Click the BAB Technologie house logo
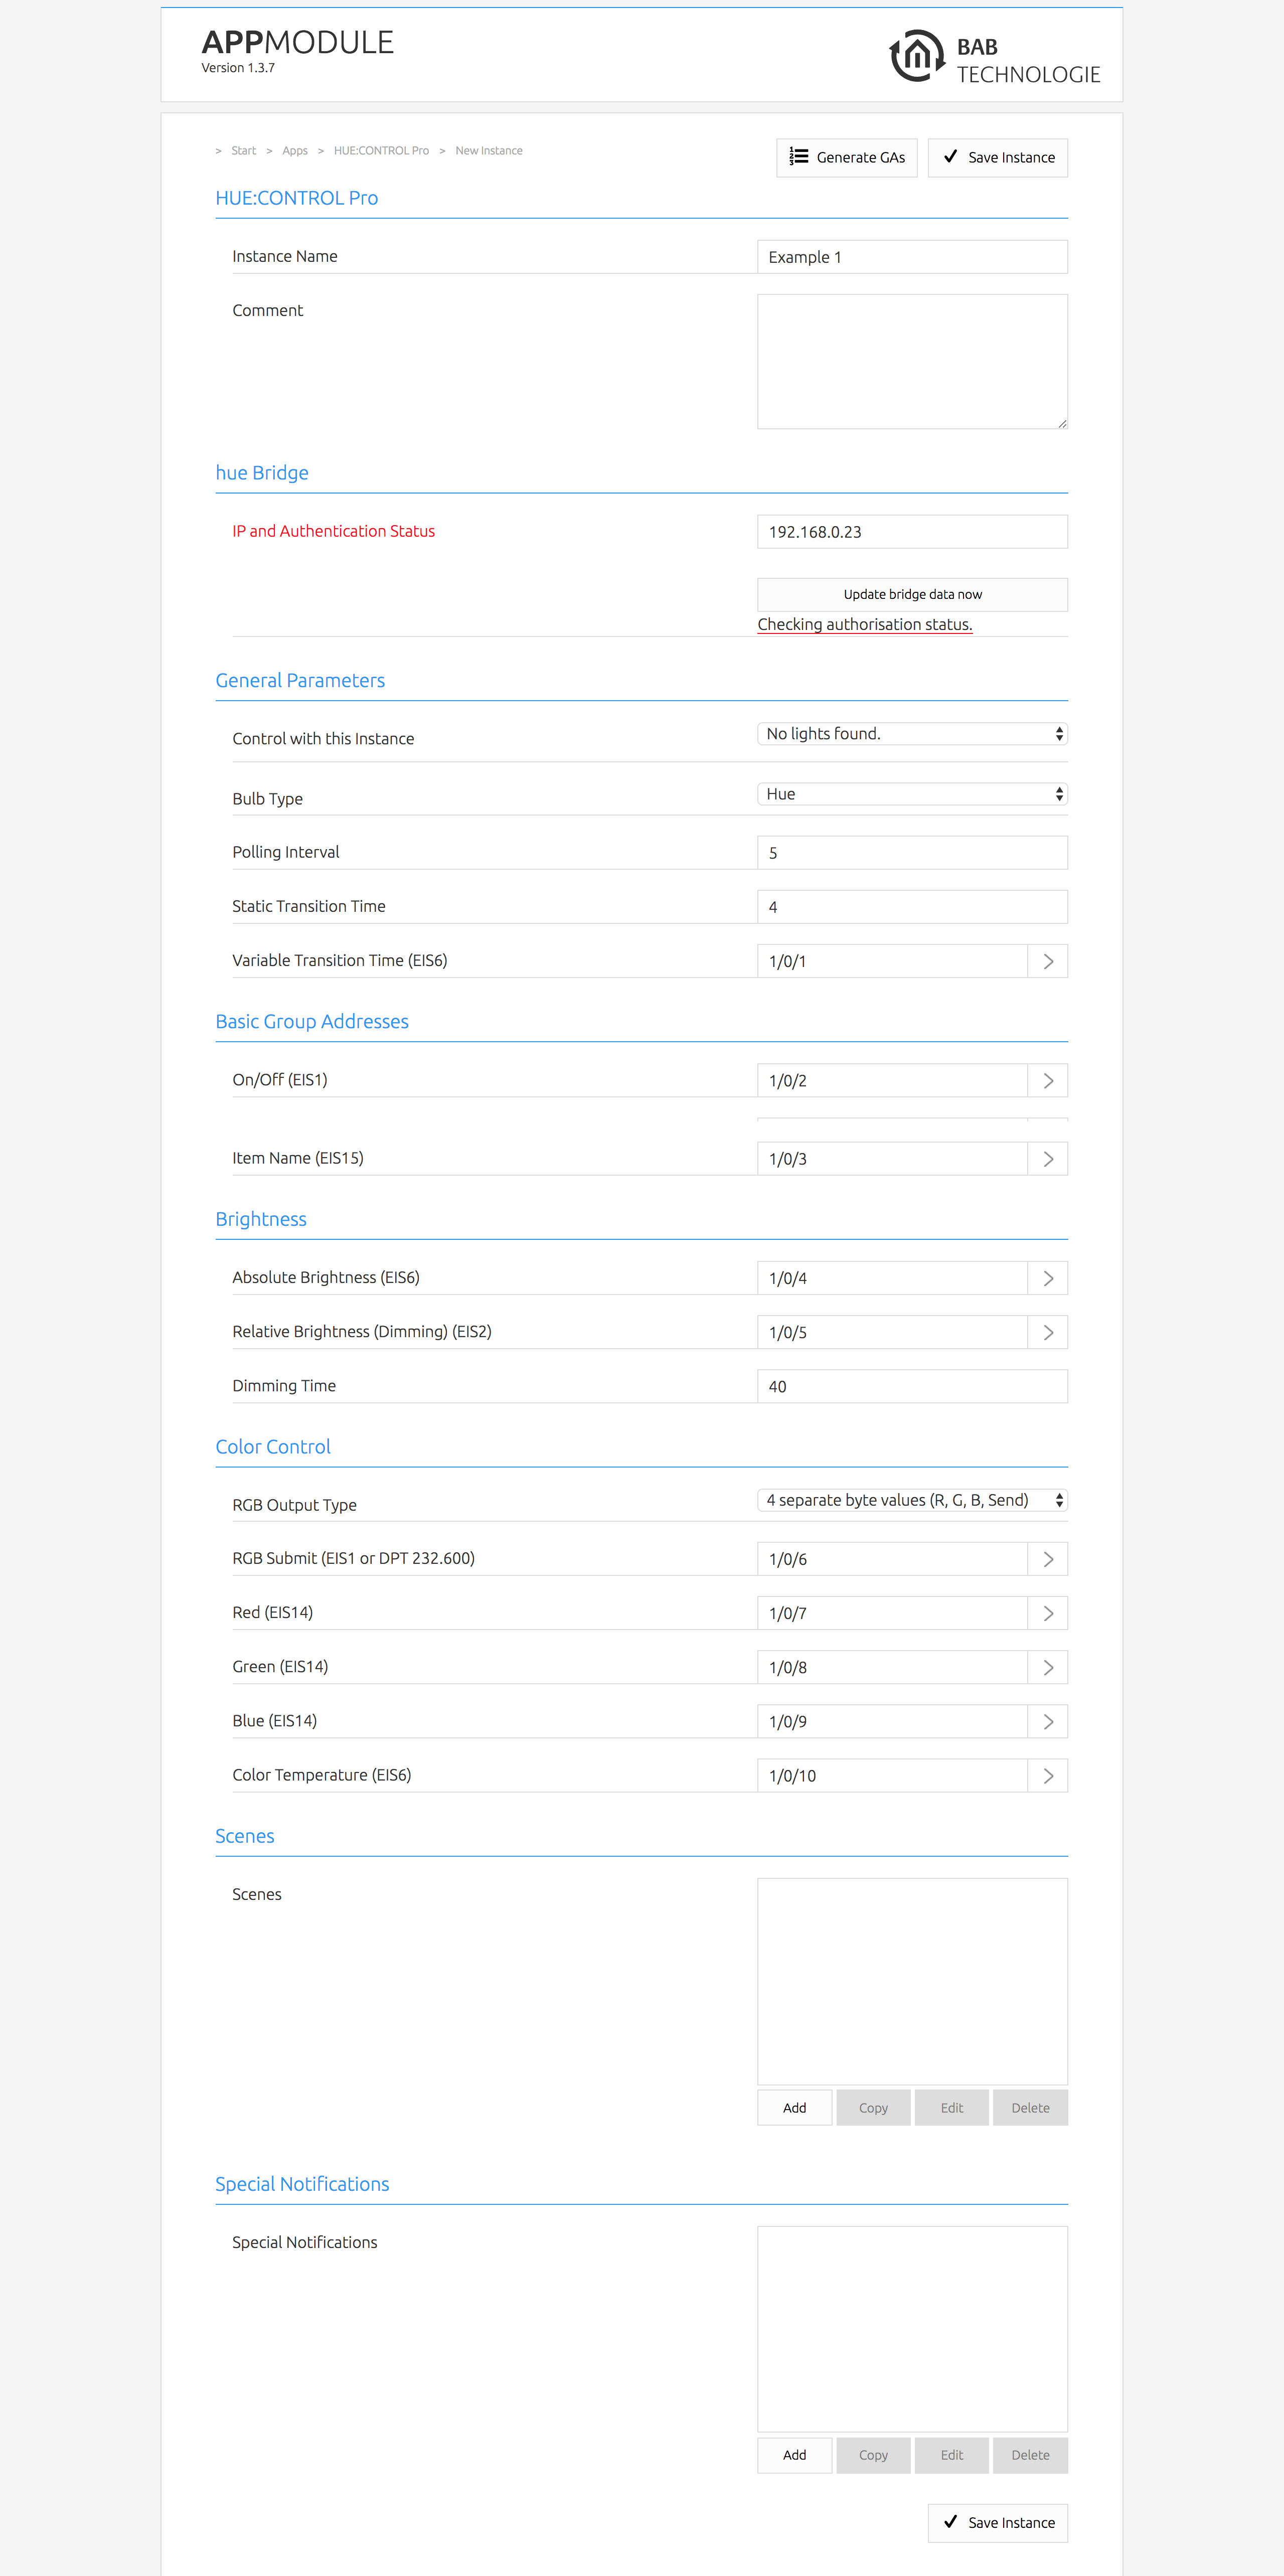 pos(916,57)
